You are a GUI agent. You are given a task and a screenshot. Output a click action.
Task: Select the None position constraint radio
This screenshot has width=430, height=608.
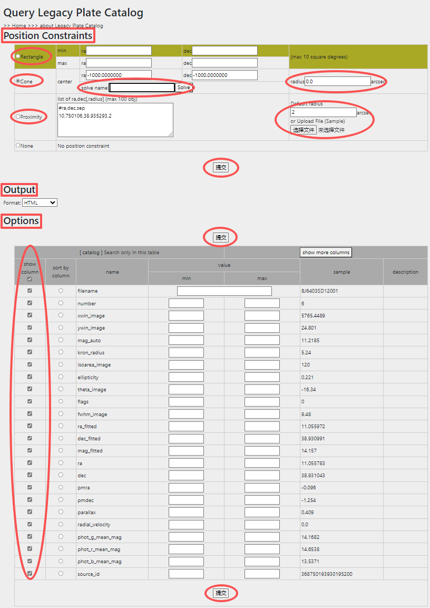(x=18, y=145)
